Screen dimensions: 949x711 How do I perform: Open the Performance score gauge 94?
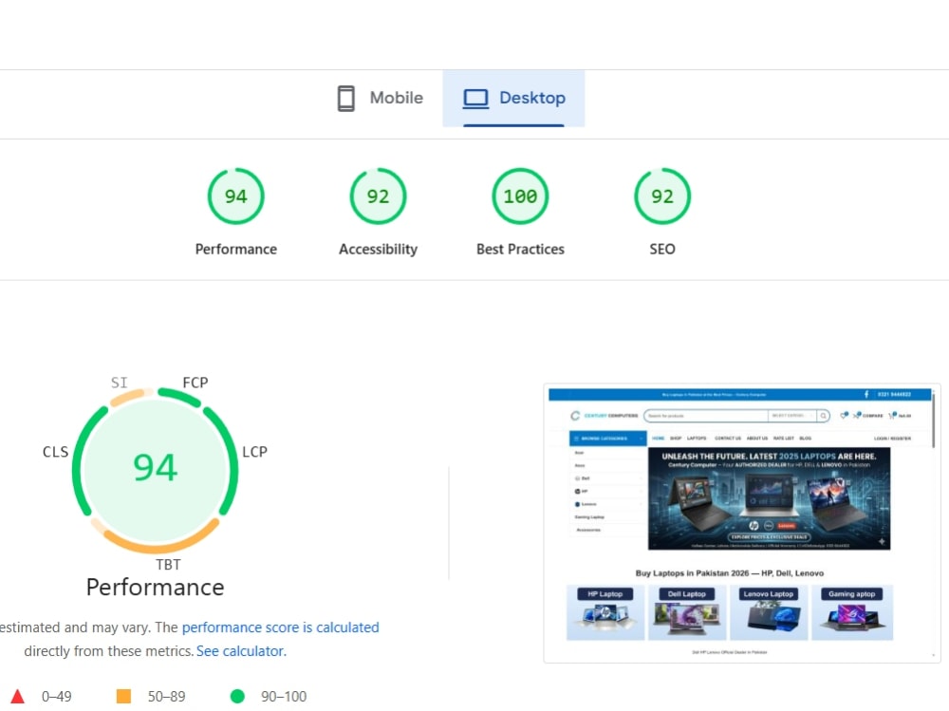click(x=236, y=196)
